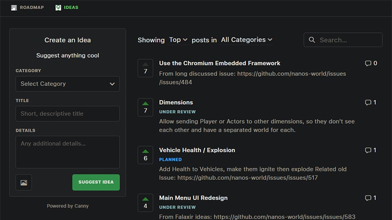Open the Dimensions post title

[176, 103]
